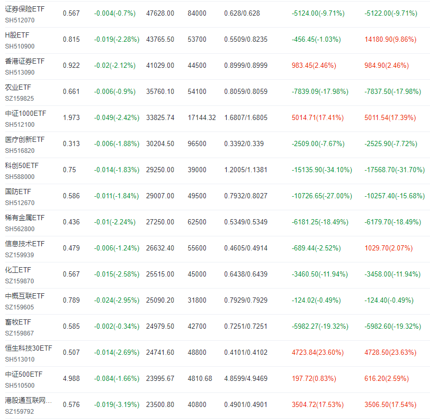
Task: Click loss -10726.65(-27.00%)
Action: click(x=322, y=196)
